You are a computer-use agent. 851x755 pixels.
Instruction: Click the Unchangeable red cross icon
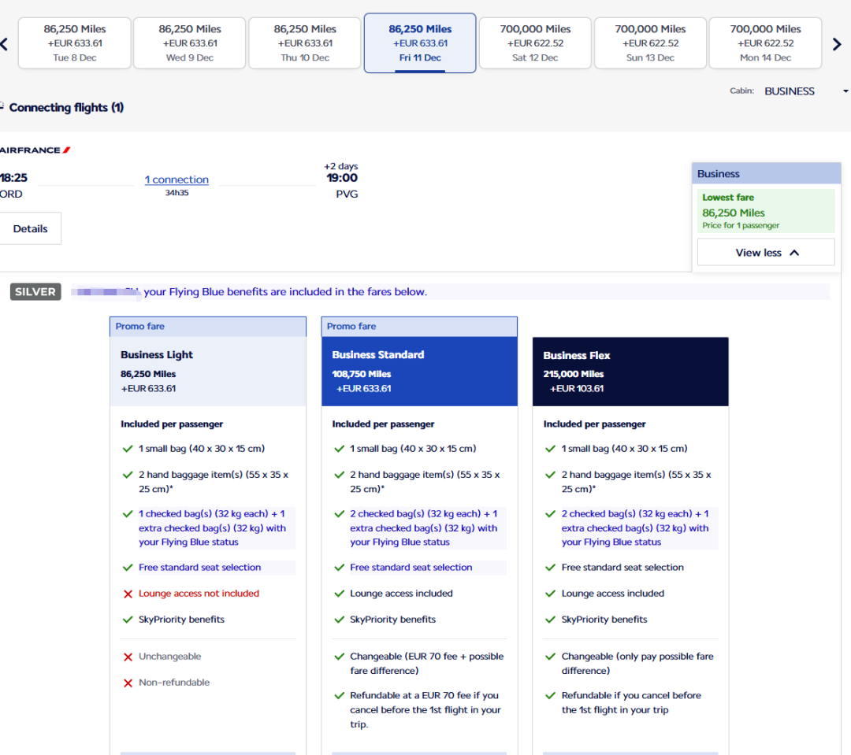128,657
